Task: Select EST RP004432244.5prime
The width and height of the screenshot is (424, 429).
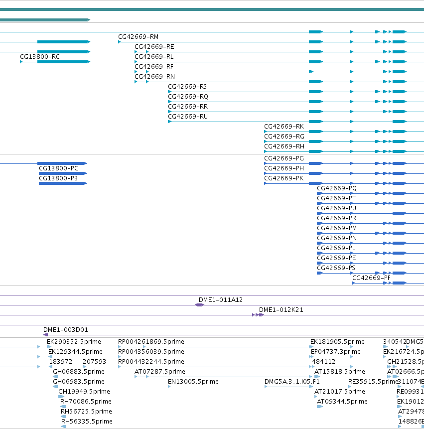Action: pyautogui.click(x=151, y=362)
